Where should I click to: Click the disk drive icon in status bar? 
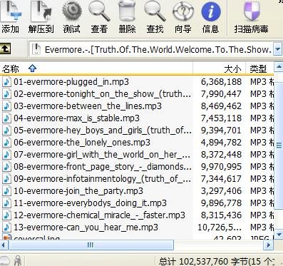click(5, 261)
